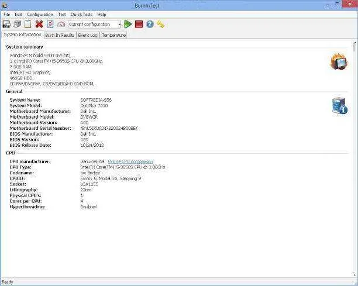Start tests with green play button
The height and width of the screenshot is (286, 358).
[x=128, y=24]
